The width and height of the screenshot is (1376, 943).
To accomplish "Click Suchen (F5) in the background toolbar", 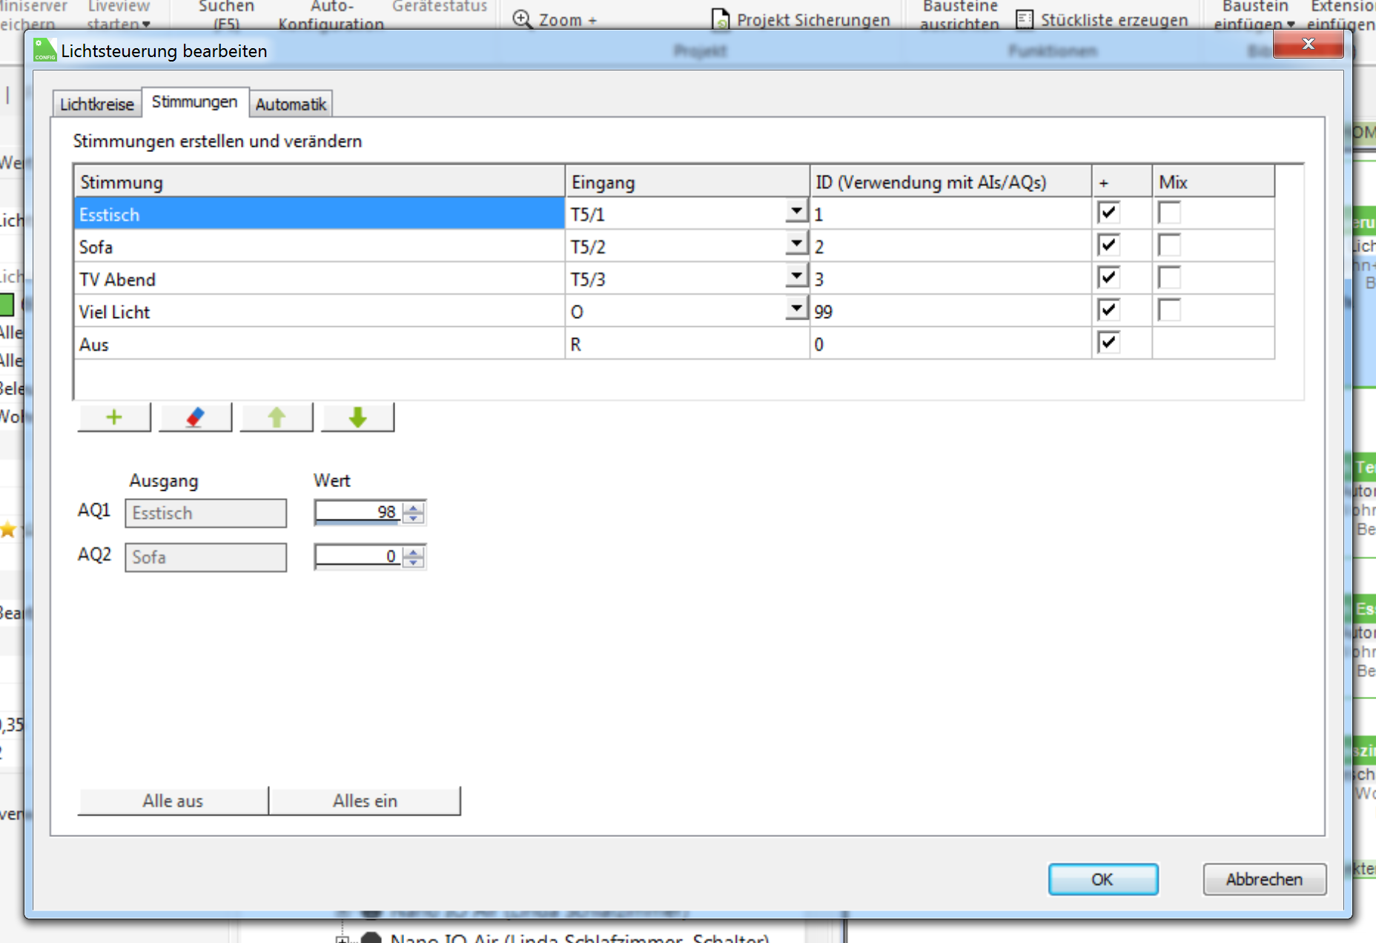I will pyautogui.click(x=226, y=15).
